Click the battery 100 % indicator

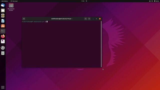[156, 1]
